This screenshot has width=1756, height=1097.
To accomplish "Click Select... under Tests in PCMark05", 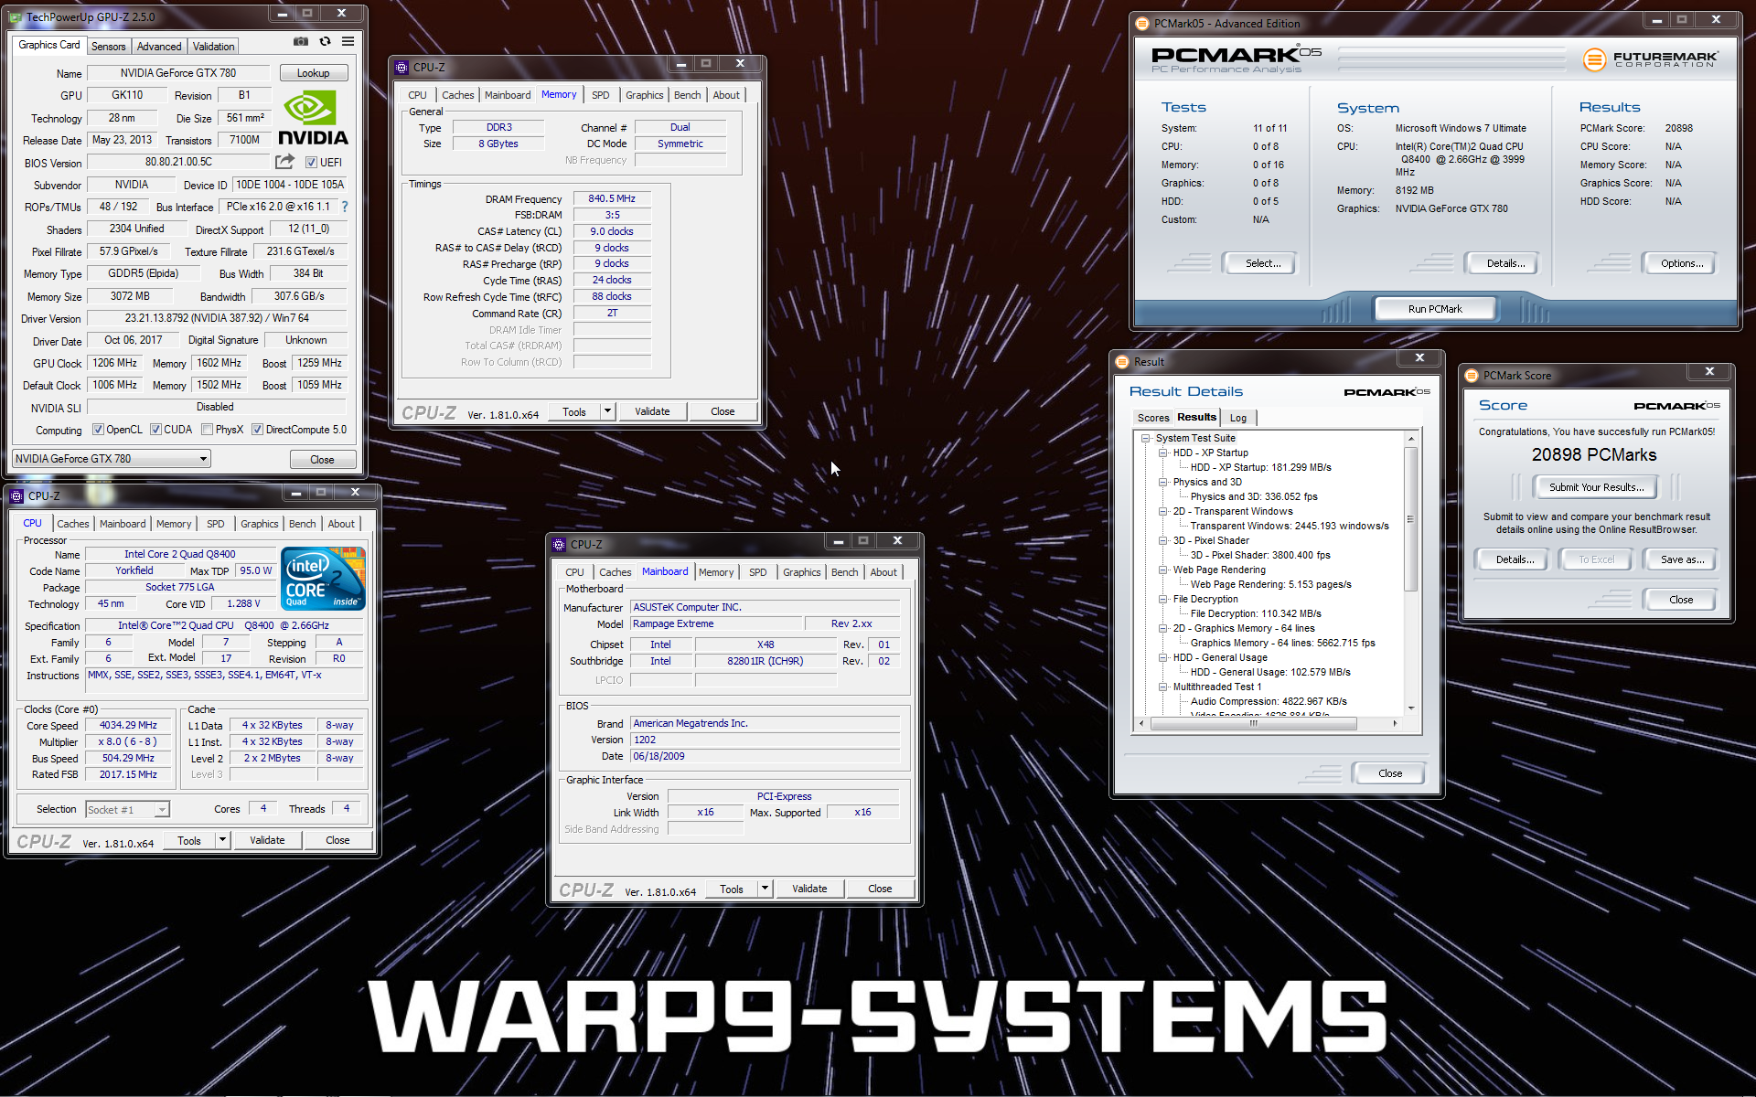I will 1262,263.
